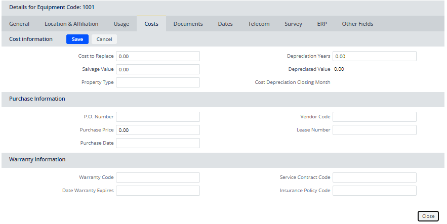Click the Vendor Code field
This screenshot has width=447, height=224.
375,117
